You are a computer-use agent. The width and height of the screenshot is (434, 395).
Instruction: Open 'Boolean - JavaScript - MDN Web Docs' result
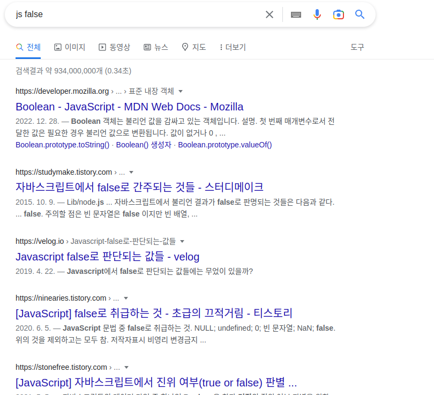coord(130,107)
